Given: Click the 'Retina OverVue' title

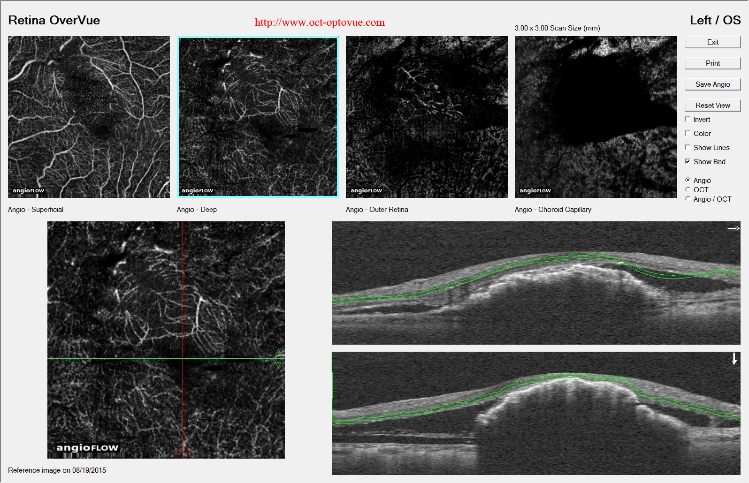Looking at the screenshot, I should 54,20.
